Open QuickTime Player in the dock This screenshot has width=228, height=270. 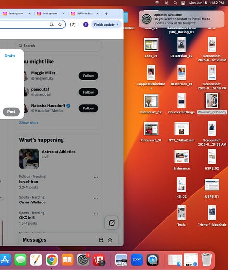click(x=152, y=259)
